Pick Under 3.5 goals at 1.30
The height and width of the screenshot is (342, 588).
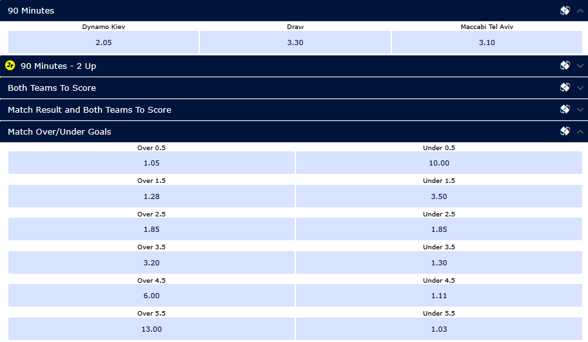pos(439,263)
